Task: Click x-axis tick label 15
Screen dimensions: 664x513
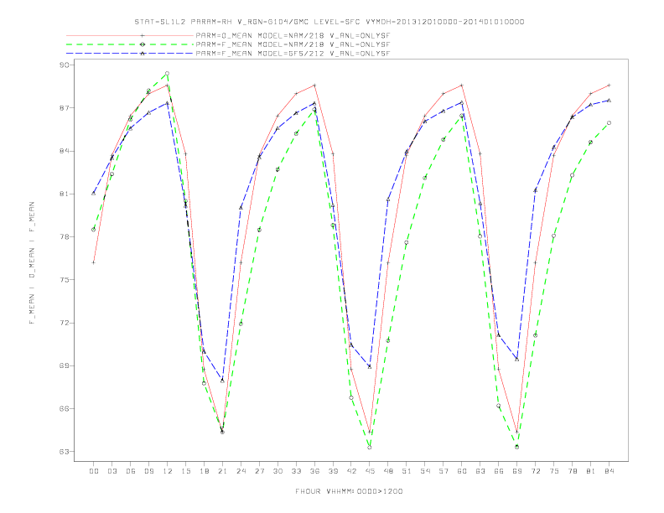Action: (x=186, y=471)
